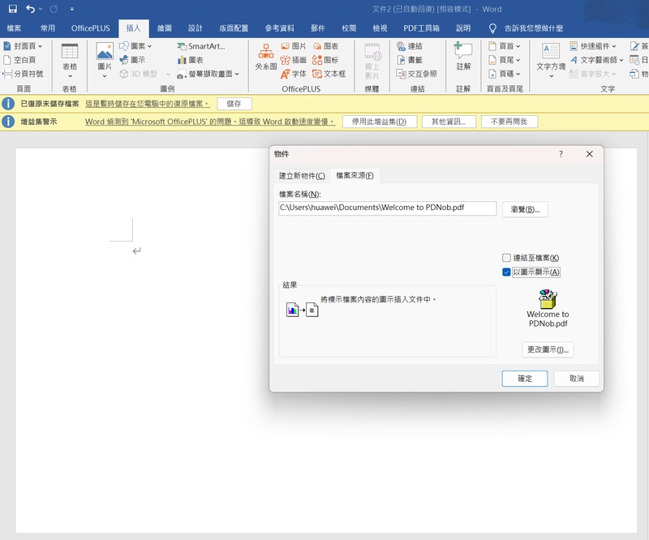
Task: Click 儲存 in the recovered file bar
Action: [234, 104]
